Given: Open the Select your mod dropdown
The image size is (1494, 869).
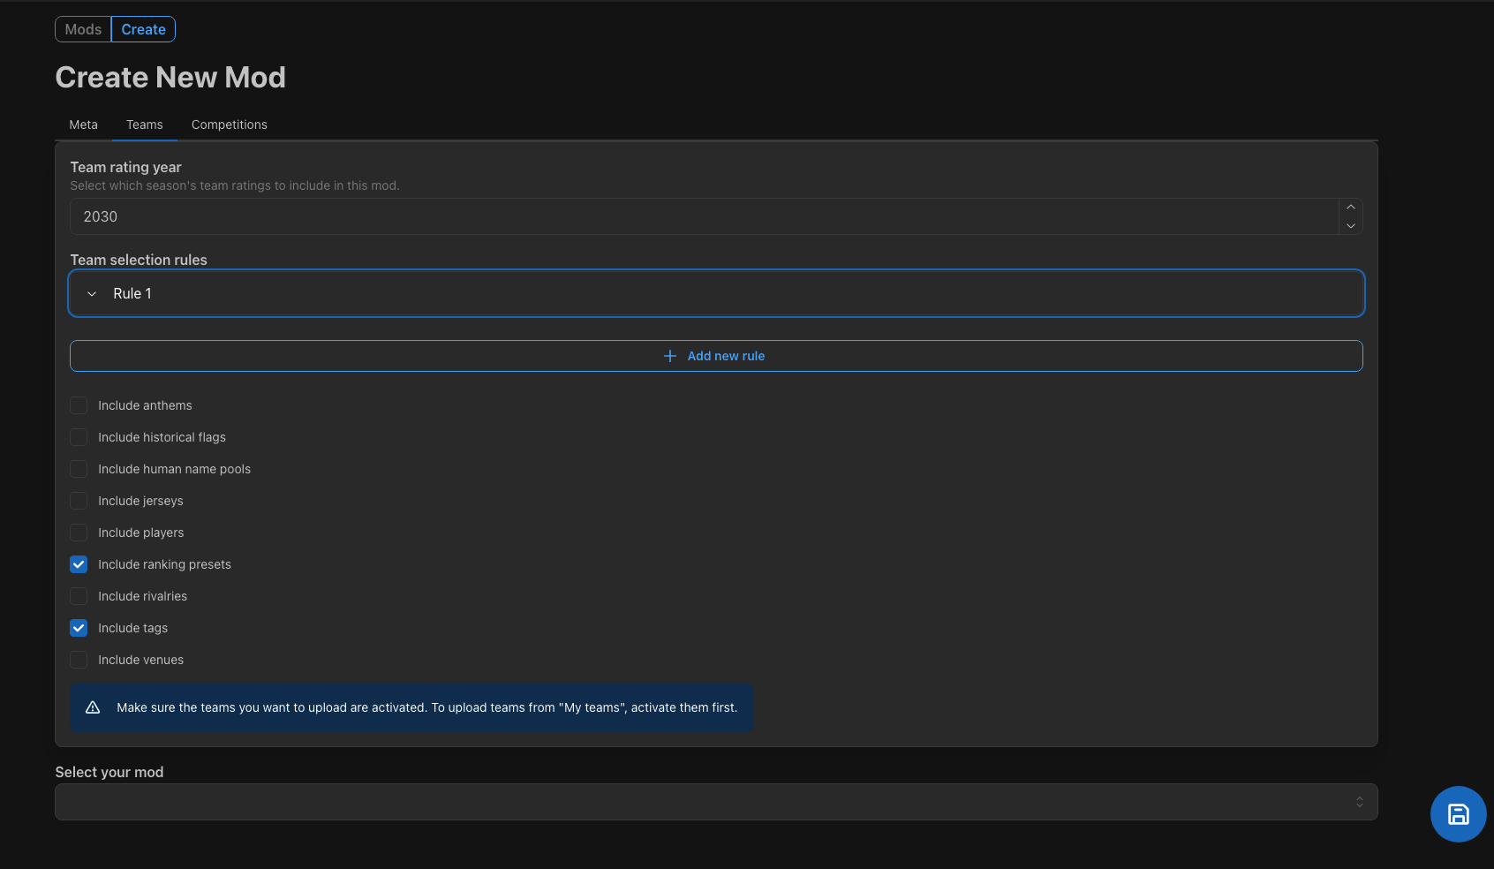Looking at the screenshot, I should [716, 802].
